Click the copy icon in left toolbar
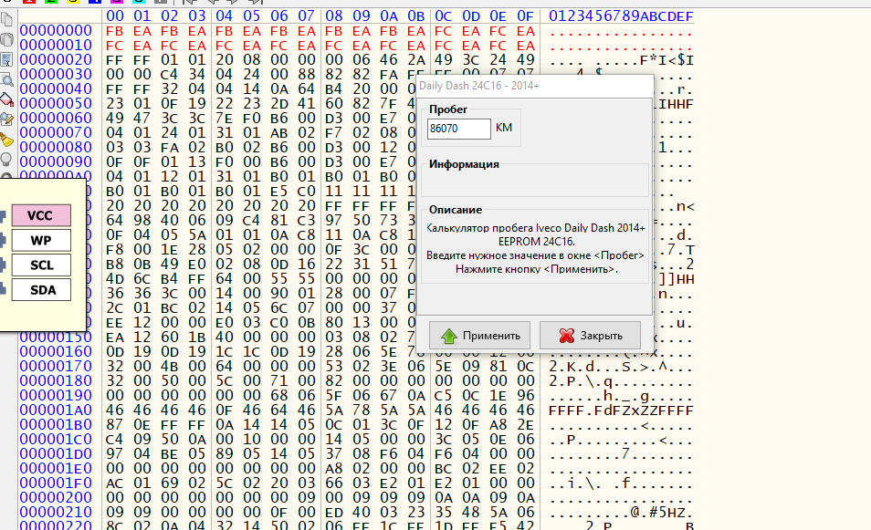 6,20
